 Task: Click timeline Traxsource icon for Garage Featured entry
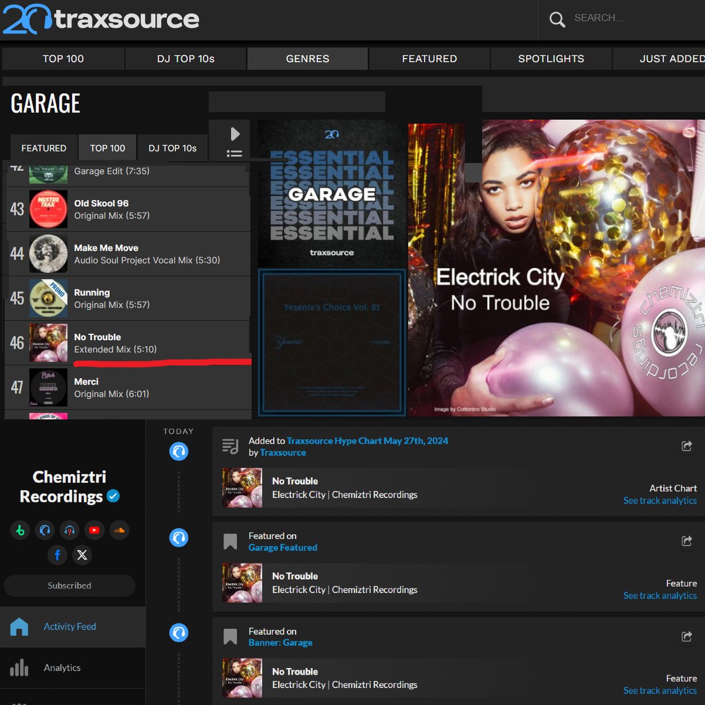tap(179, 538)
